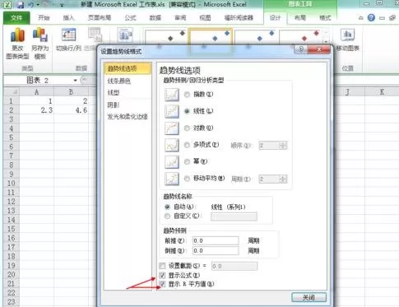Click cell B2 containing 4.6

pos(72,110)
